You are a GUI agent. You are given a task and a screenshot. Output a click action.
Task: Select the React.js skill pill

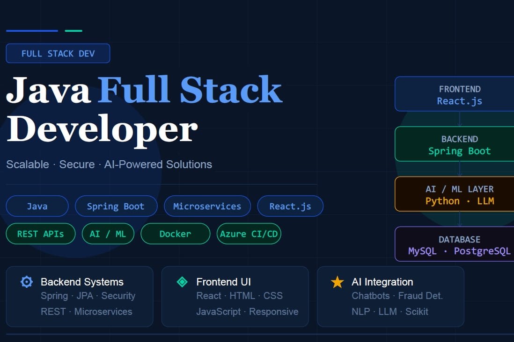coord(290,206)
